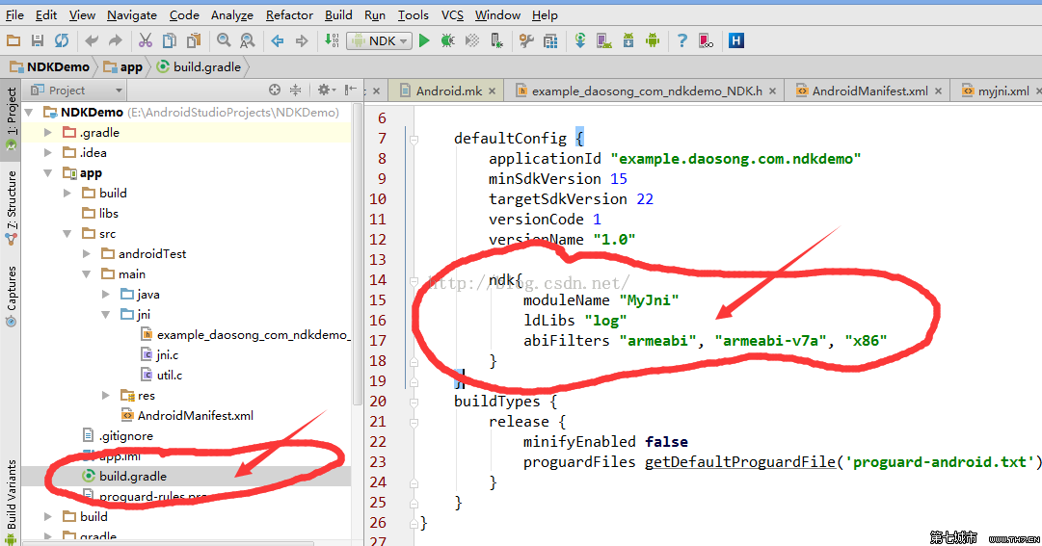1042x546 pixels.
Task: Click Scroll from Source icon in Project panel
Action: [275, 90]
